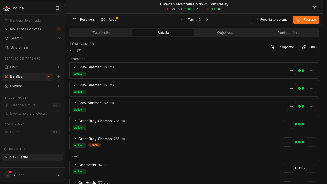Open the recent New Battle entry
Viewport: 327px width, 184px height.
[32, 157]
